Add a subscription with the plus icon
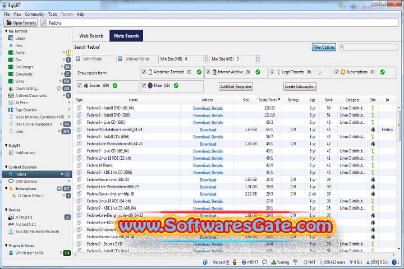This screenshot has width=404, height=269. click(59, 189)
